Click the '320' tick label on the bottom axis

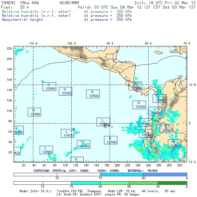[x=179, y=165]
